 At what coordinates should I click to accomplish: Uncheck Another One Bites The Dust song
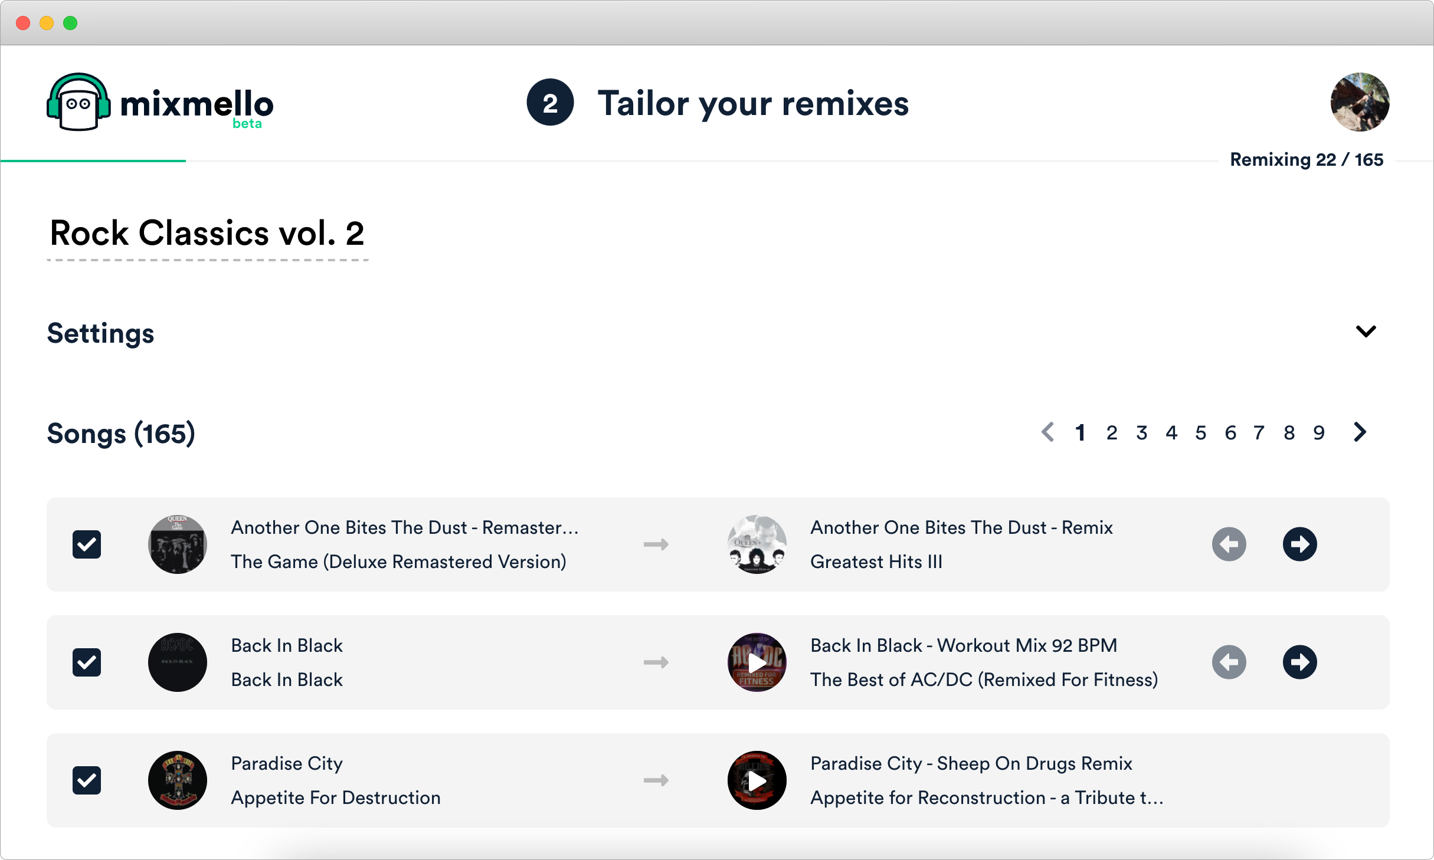click(x=87, y=544)
